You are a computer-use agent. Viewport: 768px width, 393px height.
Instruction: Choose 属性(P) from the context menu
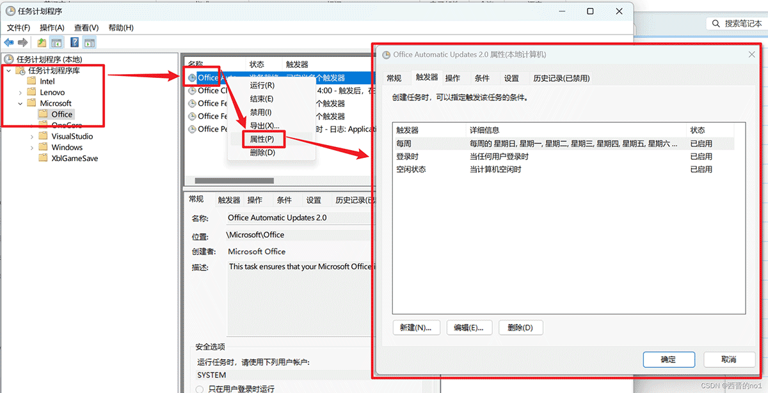coord(262,139)
